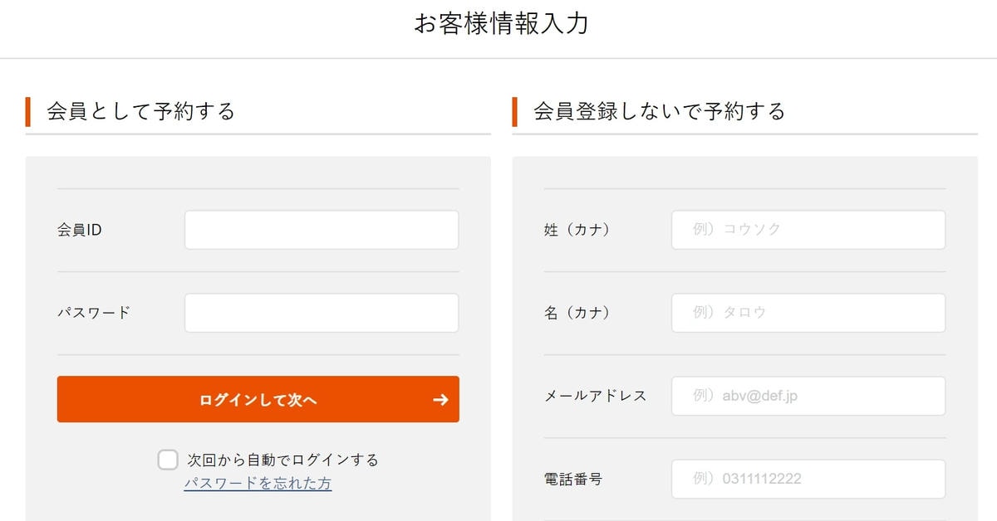The image size is (997, 521).
Task: Click the メールアドレス field label
Action: pyautogui.click(x=595, y=396)
